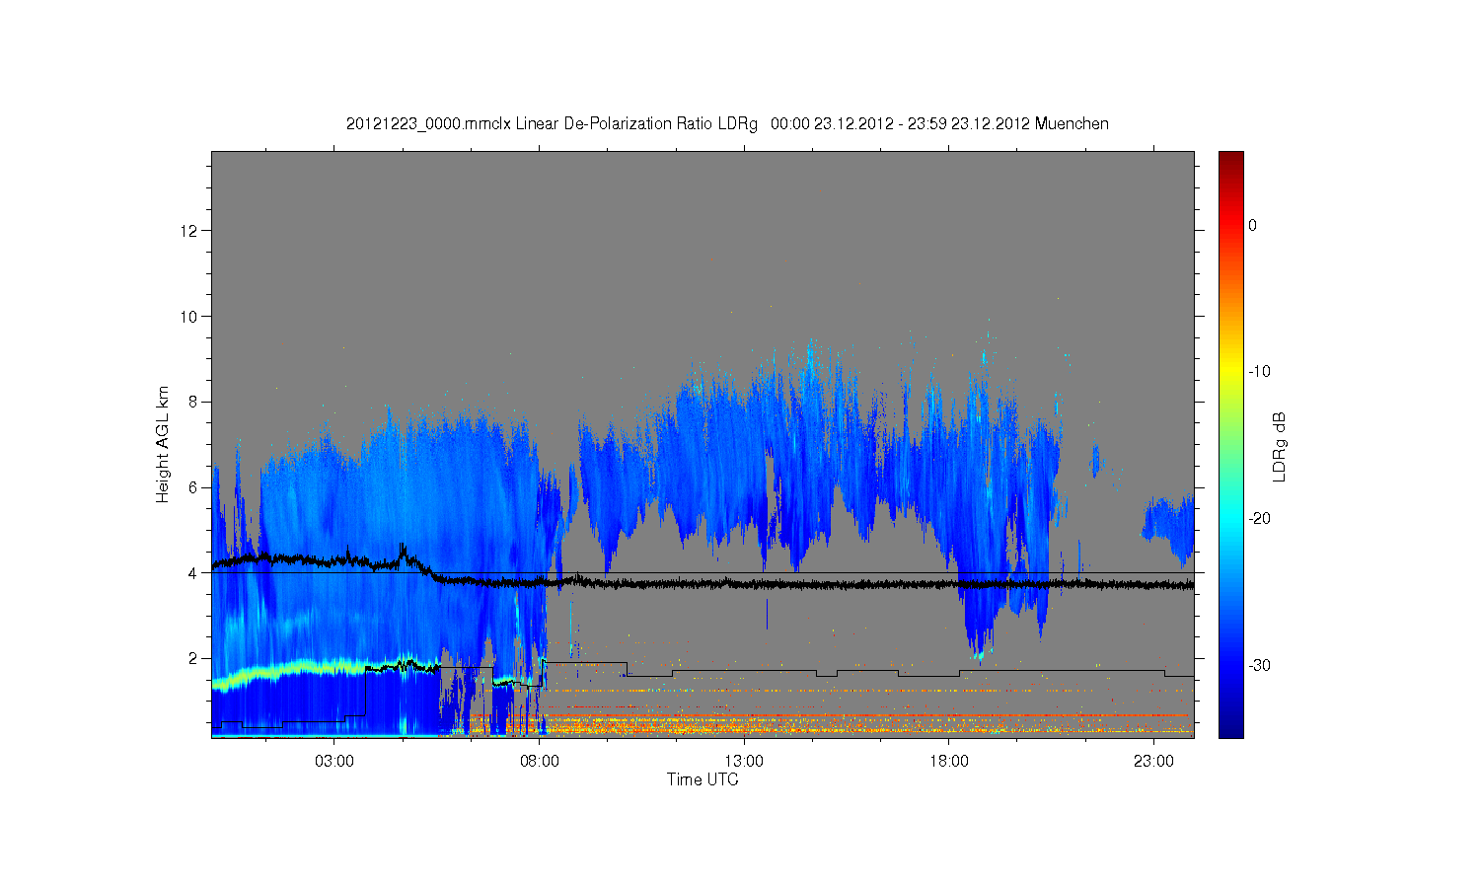This screenshot has height=888, width=1480.
Task: Click the colorbar value -10
Action: coord(1258,372)
